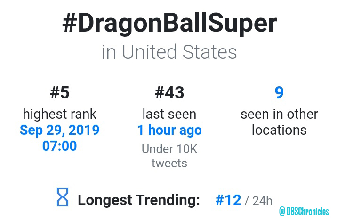Click the 'Under 10K' tweet count text
The image size is (337, 221).
pyautogui.click(x=169, y=149)
